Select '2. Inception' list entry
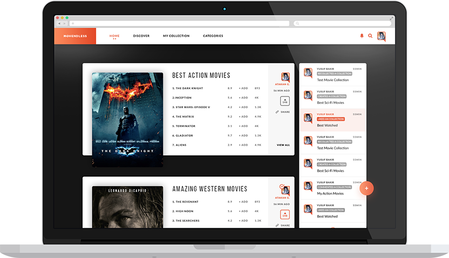This screenshot has height=258, width=449. 182,97
